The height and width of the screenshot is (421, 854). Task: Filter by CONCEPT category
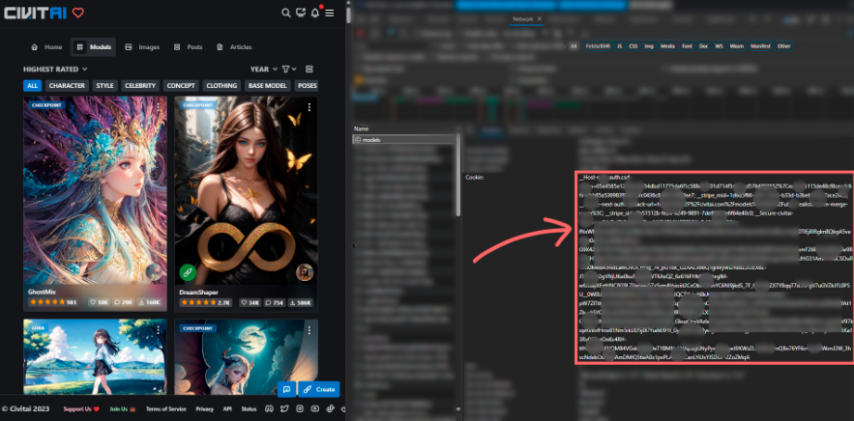pos(182,85)
